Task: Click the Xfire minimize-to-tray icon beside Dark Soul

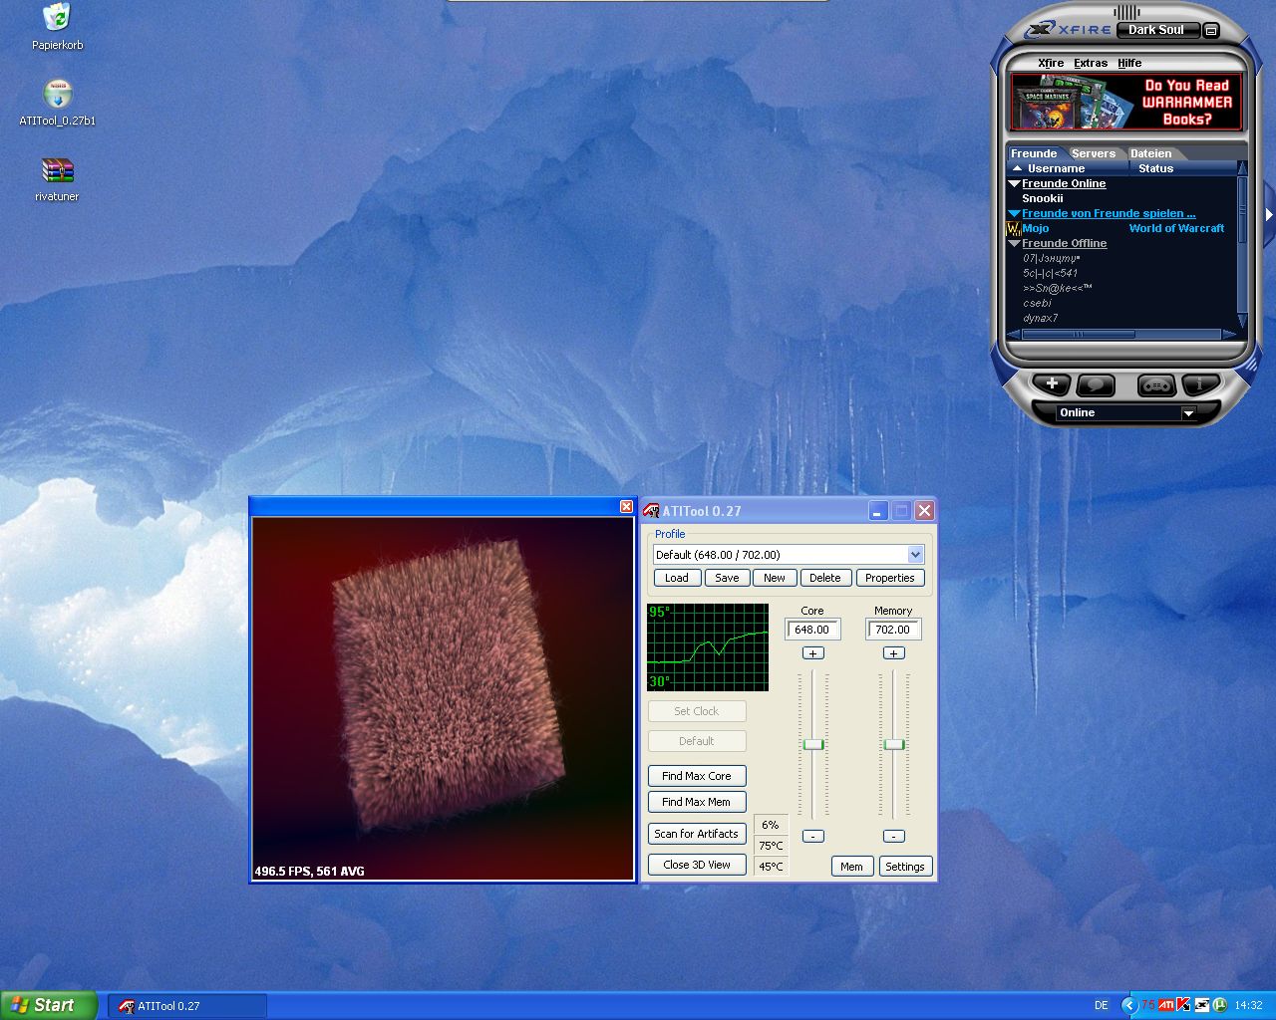Action: (x=1211, y=31)
